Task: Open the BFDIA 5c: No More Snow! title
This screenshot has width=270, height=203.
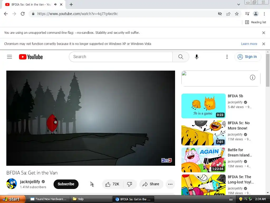Action: (239, 126)
